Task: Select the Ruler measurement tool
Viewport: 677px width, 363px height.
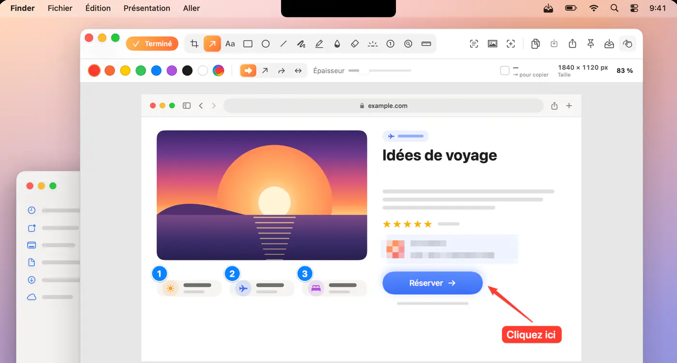Action: [x=426, y=44]
